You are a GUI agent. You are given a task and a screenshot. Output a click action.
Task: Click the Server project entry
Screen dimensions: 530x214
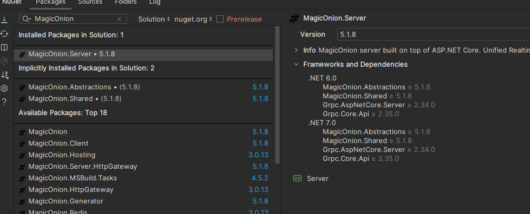tap(317, 179)
